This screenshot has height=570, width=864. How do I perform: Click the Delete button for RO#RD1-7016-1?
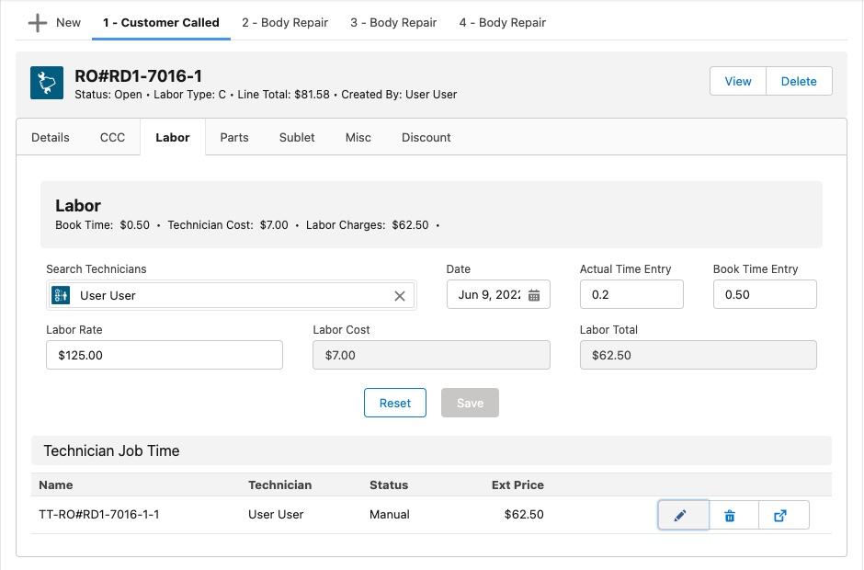799,81
